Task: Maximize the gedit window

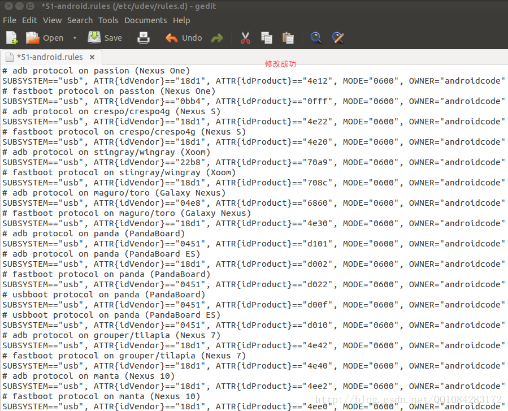Action: click(30, 6)
